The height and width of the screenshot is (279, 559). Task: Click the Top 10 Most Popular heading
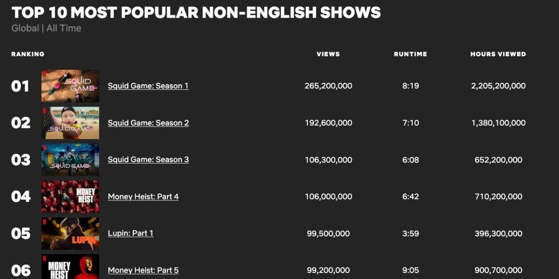coord(196,13)
